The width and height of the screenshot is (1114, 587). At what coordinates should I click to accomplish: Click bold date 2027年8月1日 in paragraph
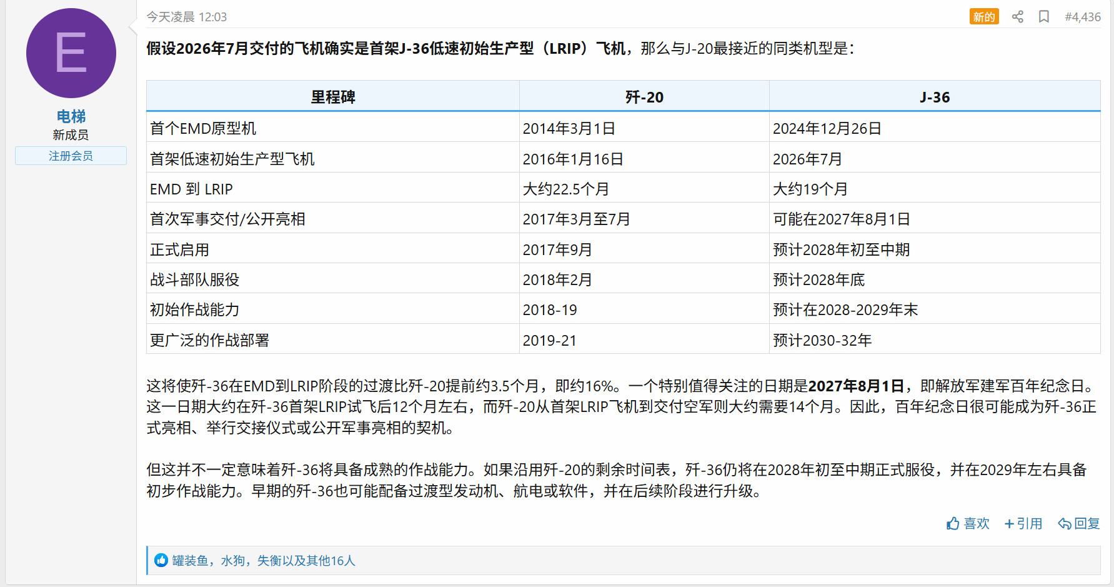(x=856, y=386)
